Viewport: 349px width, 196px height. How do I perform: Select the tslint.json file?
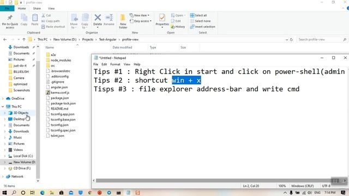tap(57, 136)
